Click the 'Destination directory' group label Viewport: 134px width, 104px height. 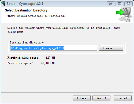[27, 42]
